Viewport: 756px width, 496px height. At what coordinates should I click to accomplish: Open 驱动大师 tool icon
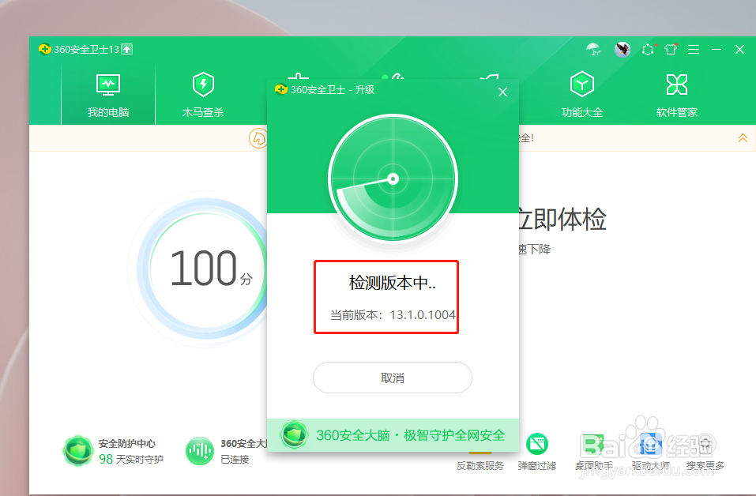pos(650,445)
